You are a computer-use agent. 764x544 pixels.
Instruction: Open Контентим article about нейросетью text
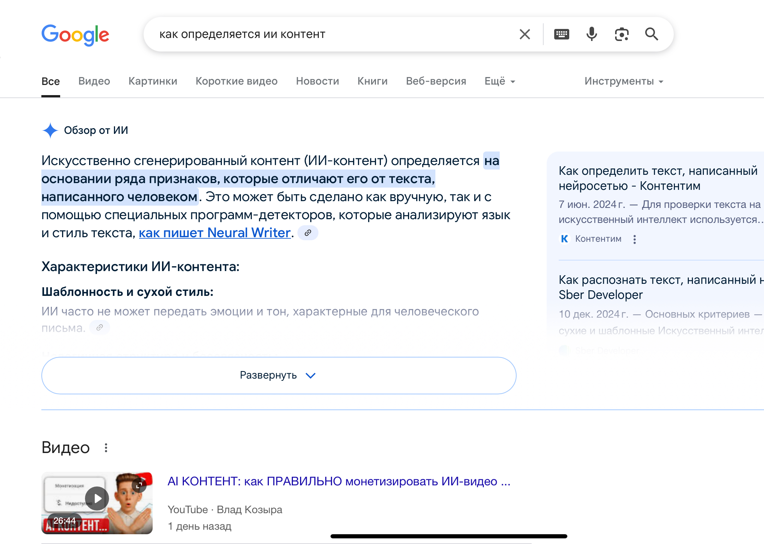[658, 178]
